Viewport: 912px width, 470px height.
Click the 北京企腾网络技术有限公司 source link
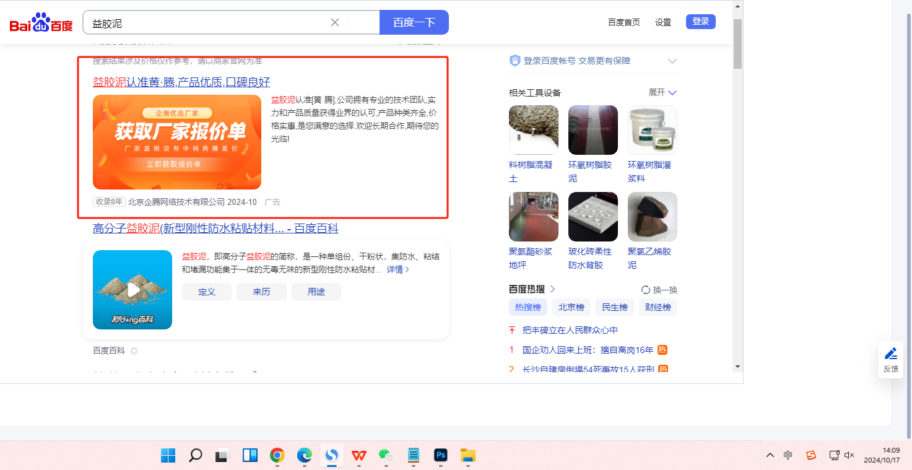[176, 202]
